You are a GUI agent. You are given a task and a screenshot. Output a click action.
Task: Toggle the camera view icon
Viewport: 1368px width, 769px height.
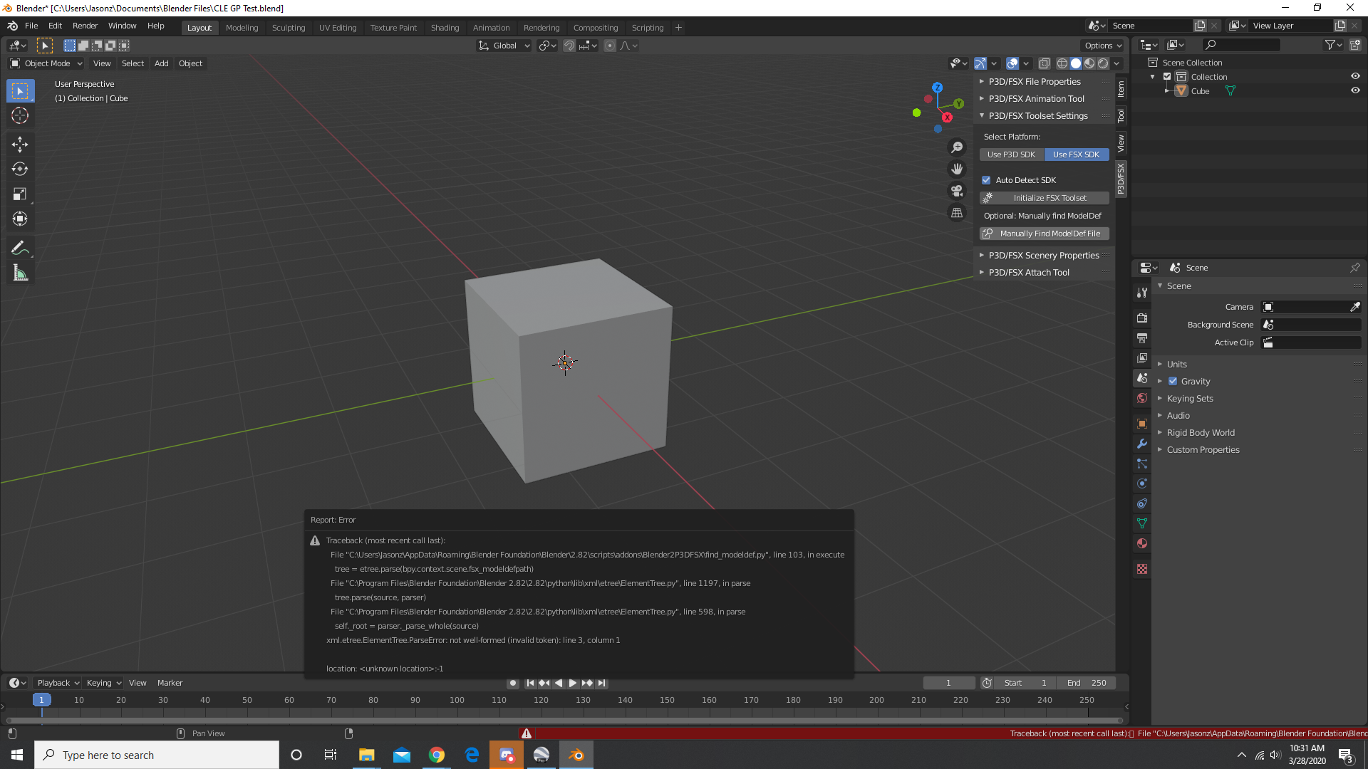(957, 191)
